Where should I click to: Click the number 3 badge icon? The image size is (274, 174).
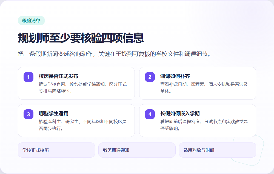point(28,114)
